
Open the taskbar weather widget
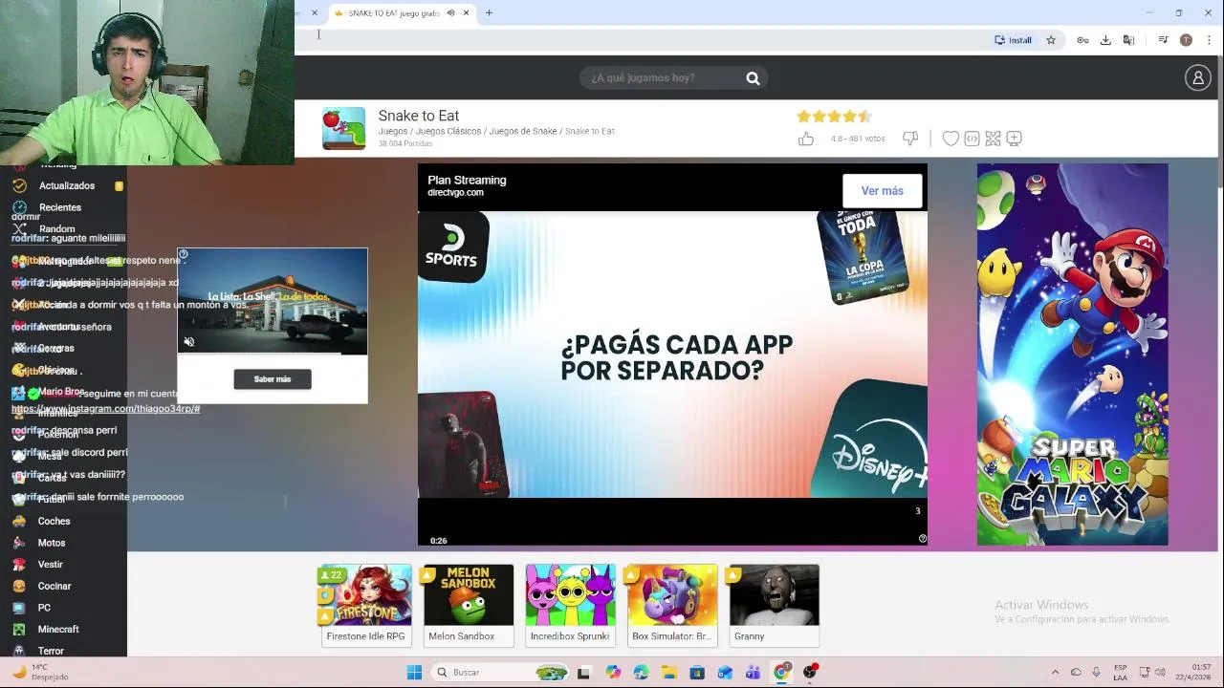[40, 672]
